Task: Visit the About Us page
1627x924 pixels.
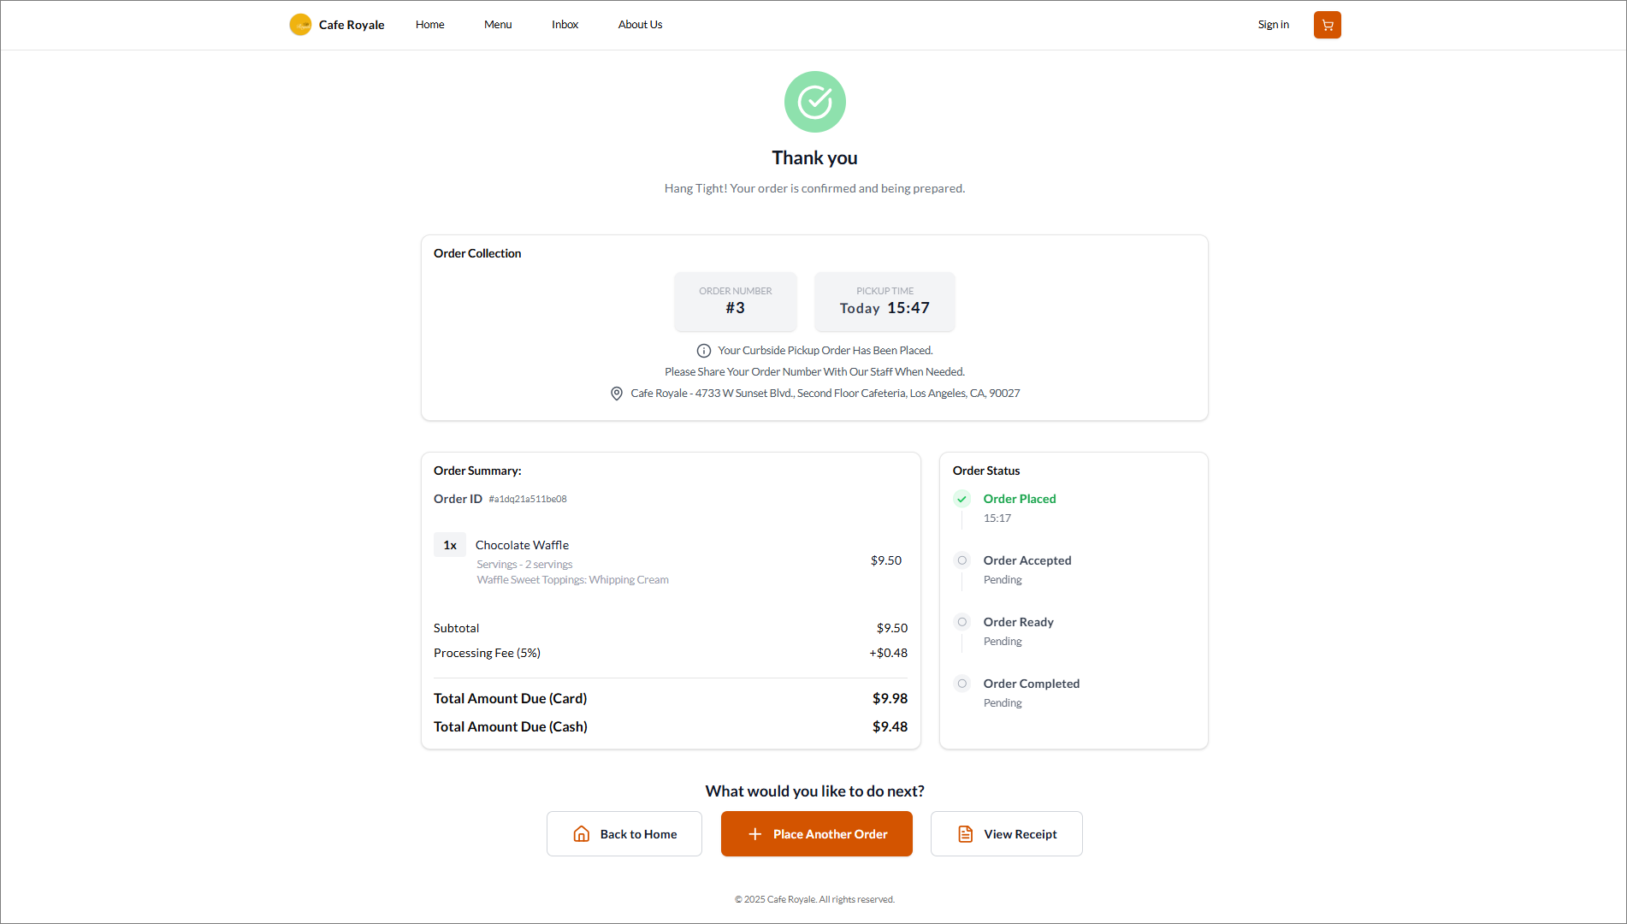Action: click(640, 25)
